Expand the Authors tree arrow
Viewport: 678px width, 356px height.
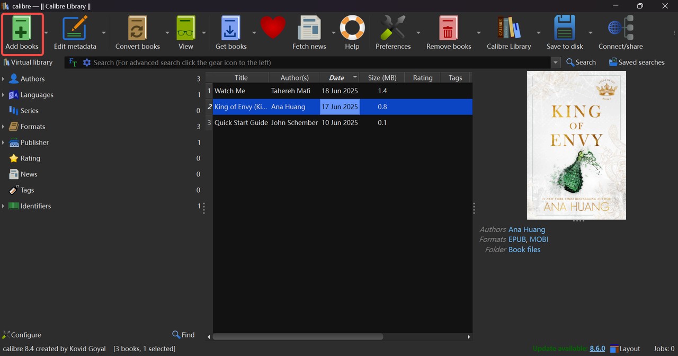3,79
